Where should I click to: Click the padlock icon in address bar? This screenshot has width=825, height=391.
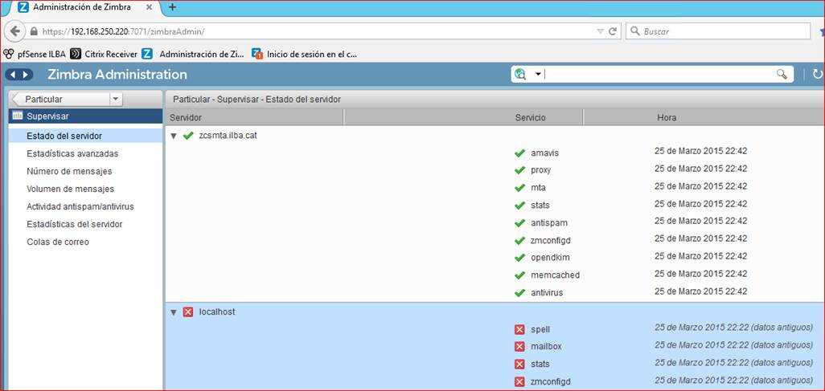tap(35, 31)
